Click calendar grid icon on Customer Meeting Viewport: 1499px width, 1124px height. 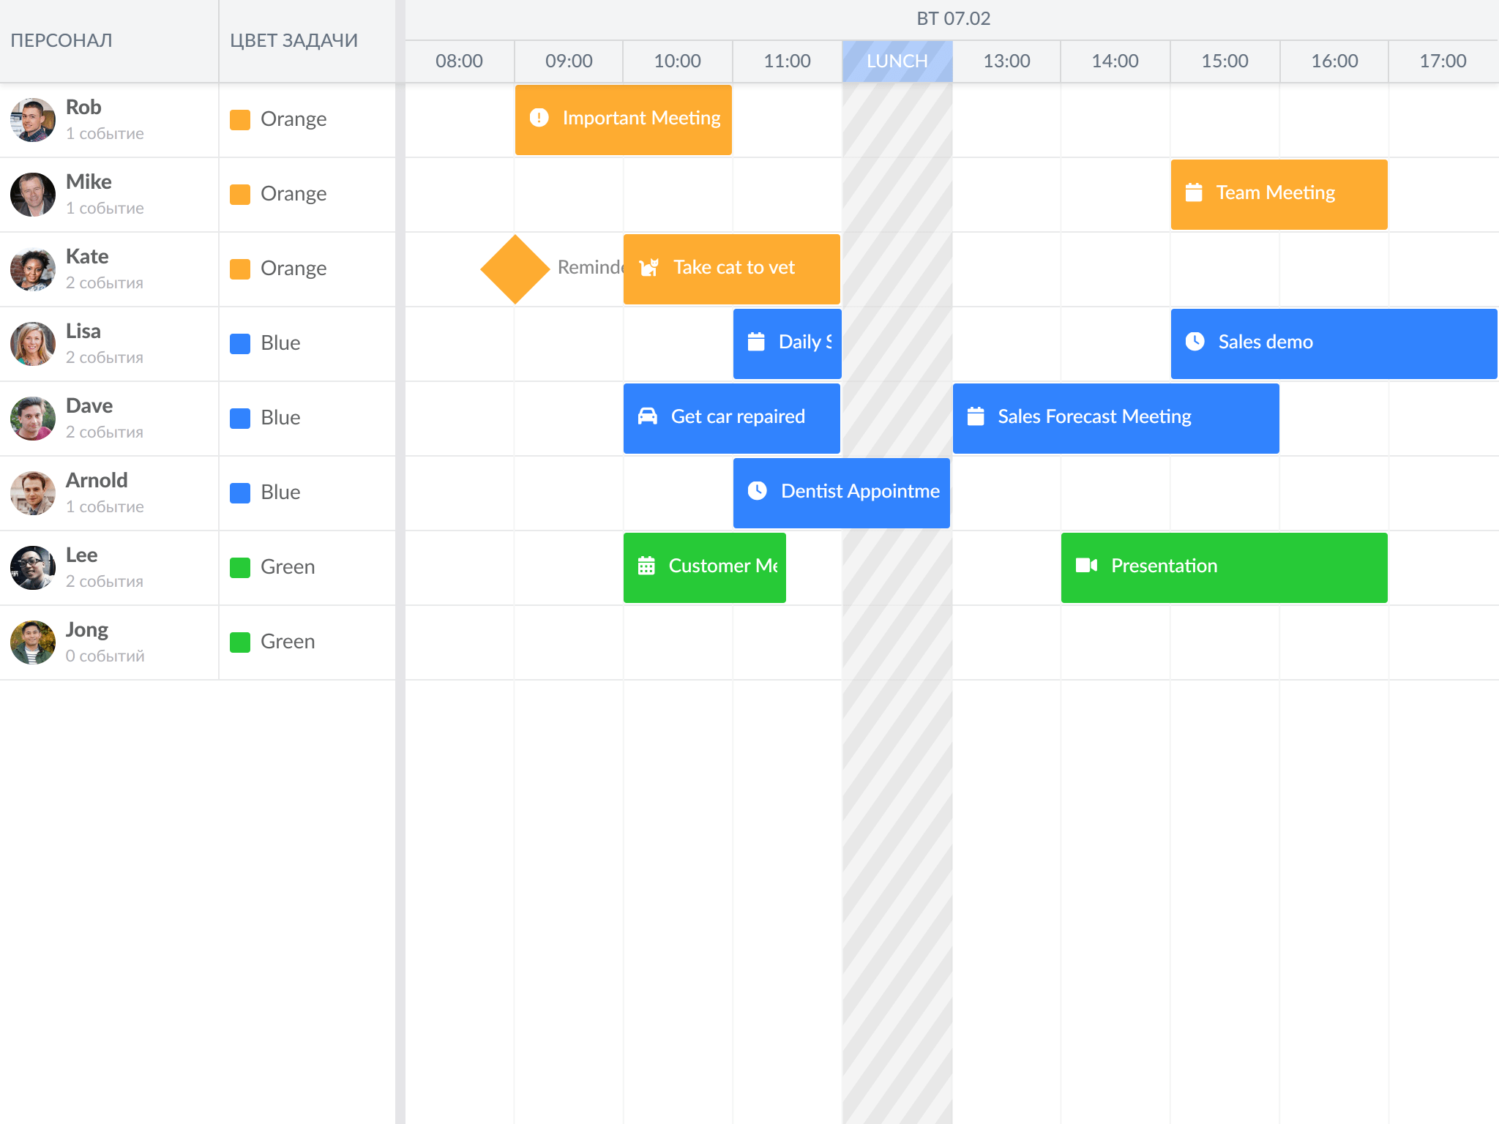point(646,566)
